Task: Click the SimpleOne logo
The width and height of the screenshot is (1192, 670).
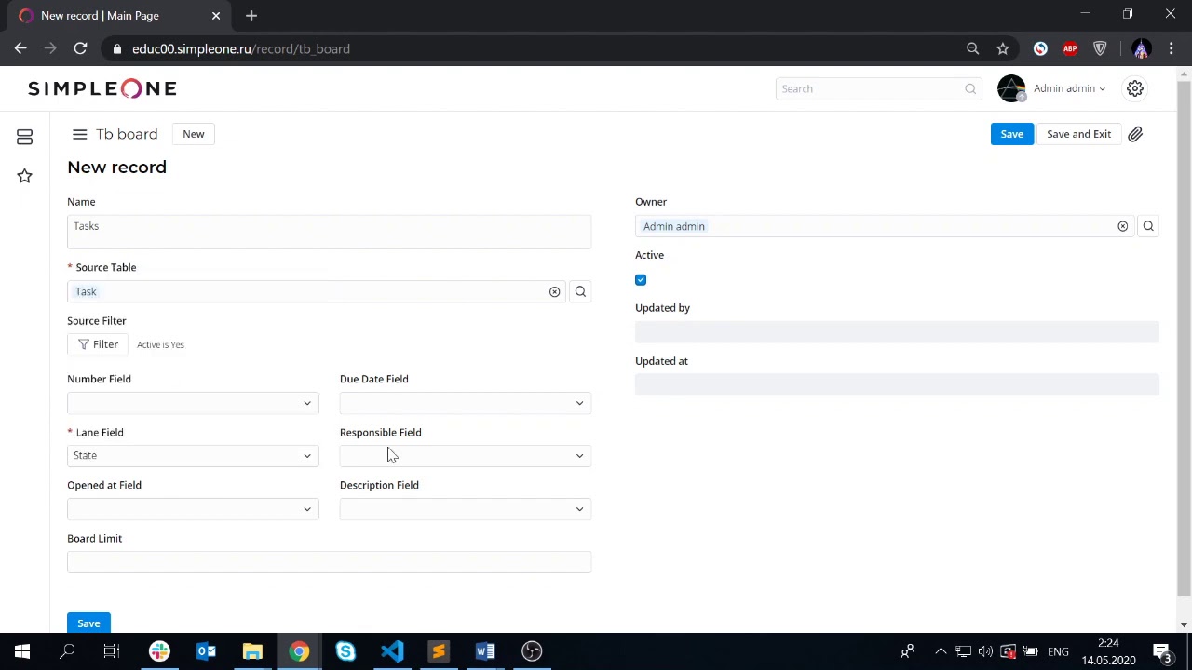Action: click(102, 88)
